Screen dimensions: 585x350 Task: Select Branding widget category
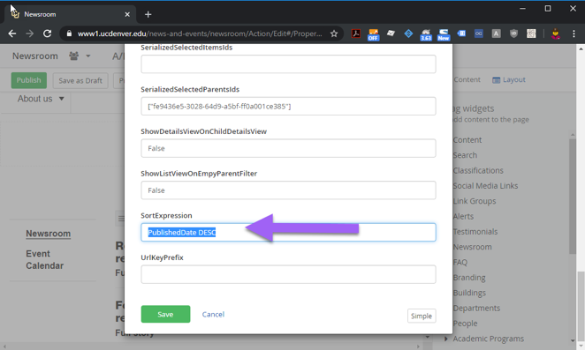pos(469,278)
